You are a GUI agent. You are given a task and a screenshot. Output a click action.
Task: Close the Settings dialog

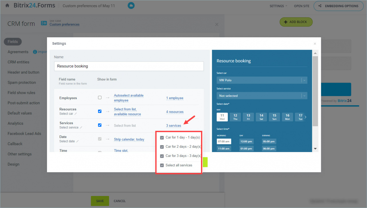(x=315, y=44)
